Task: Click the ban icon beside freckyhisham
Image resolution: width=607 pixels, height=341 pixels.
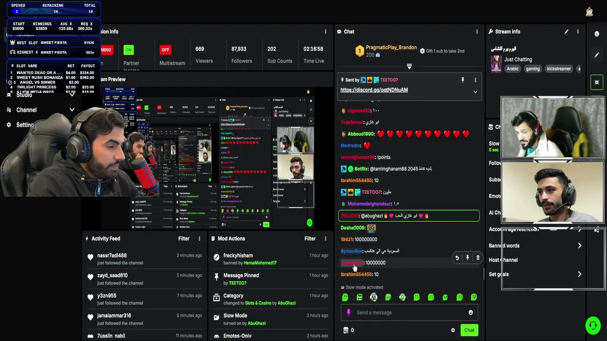Action: point(216,257)
